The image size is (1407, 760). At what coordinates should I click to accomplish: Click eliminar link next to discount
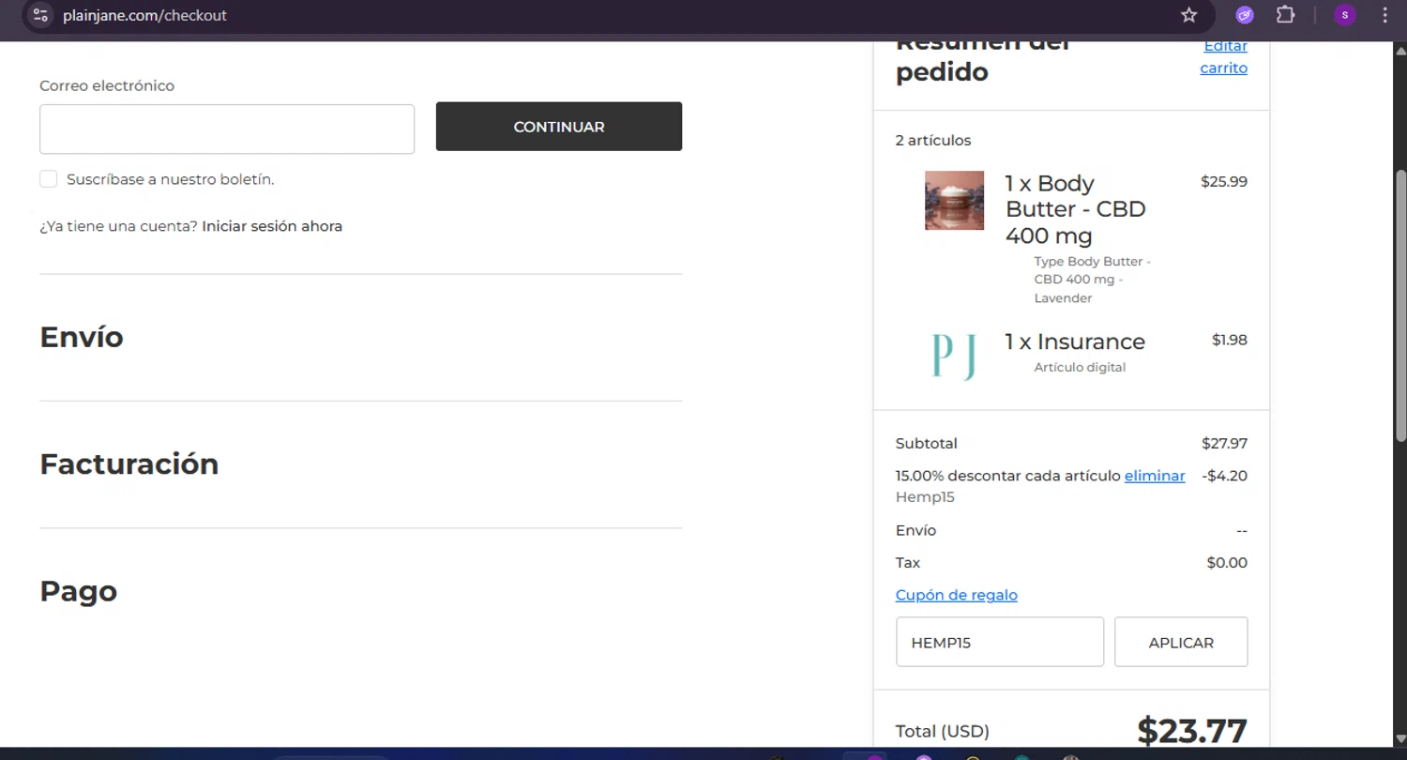tap(1155, 476)
